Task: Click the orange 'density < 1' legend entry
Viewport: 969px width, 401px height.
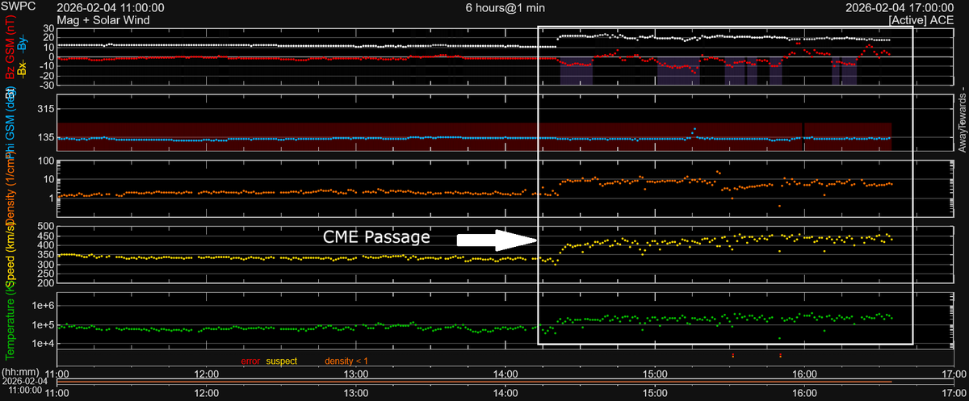Action: tap(346, 361)
